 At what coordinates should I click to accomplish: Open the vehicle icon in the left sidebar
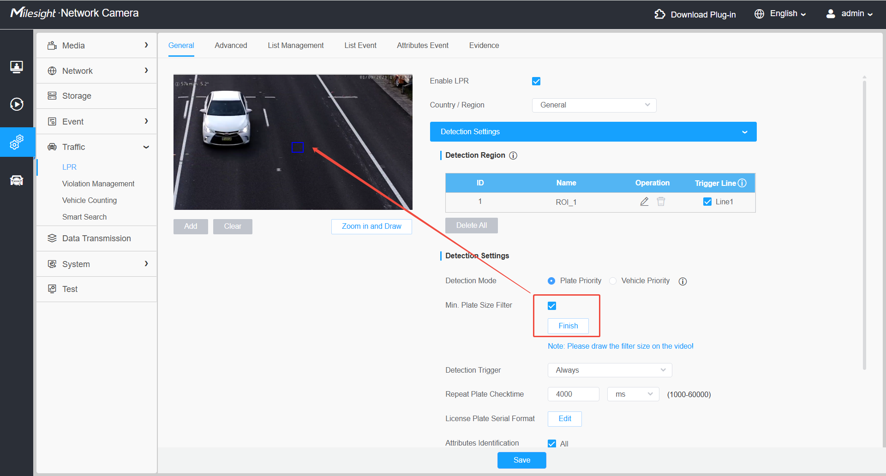point(17,180)
